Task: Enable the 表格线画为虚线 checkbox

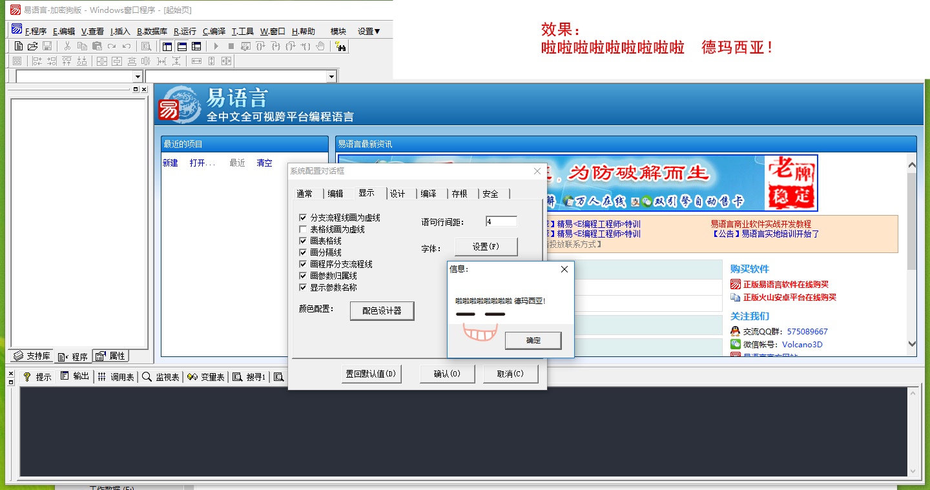Action: (x=304, y=230)
